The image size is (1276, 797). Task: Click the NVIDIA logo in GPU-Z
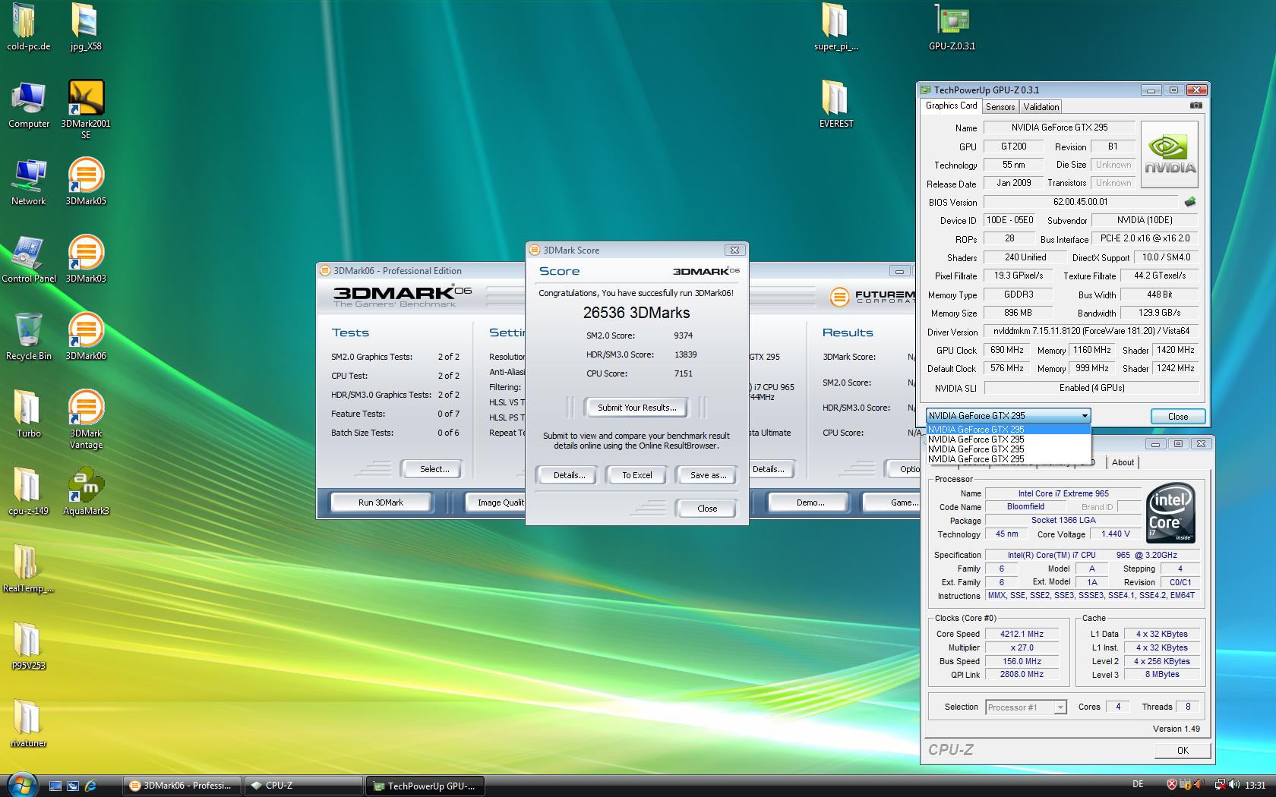(1170, 155)
